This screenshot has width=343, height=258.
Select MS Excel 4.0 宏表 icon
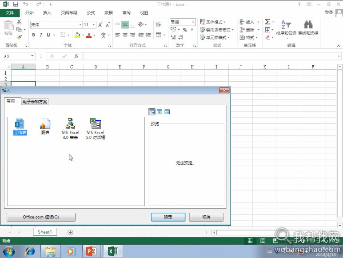coord(70,129)
